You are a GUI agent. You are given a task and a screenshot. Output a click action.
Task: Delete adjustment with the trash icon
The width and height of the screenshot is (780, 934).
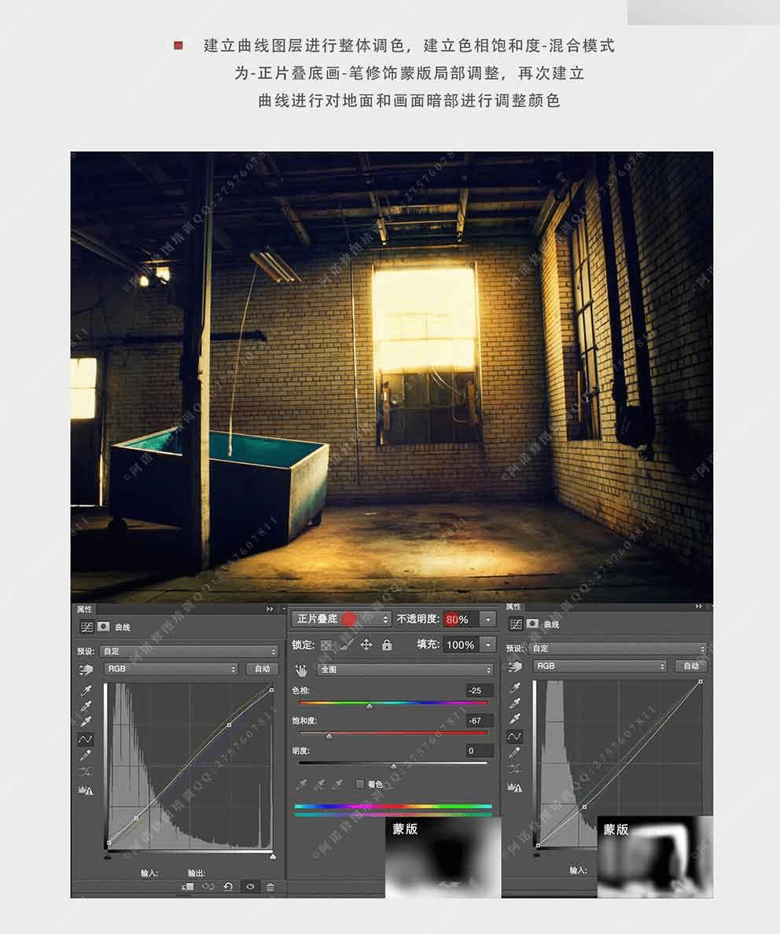tap(270, 887)
